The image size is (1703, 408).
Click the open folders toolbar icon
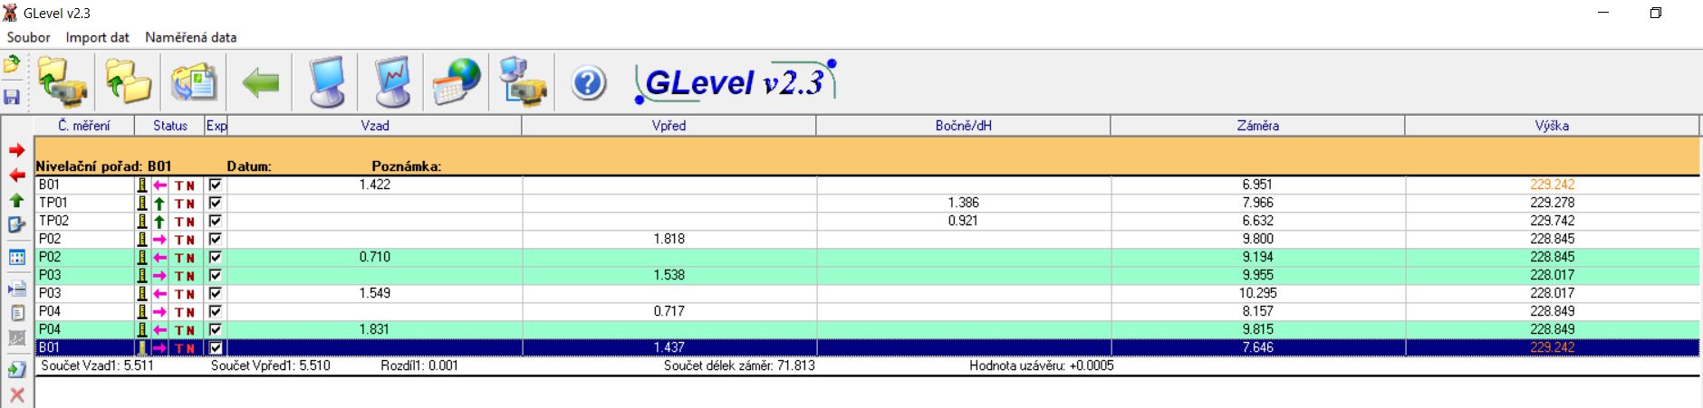click(x=128, y=81)
